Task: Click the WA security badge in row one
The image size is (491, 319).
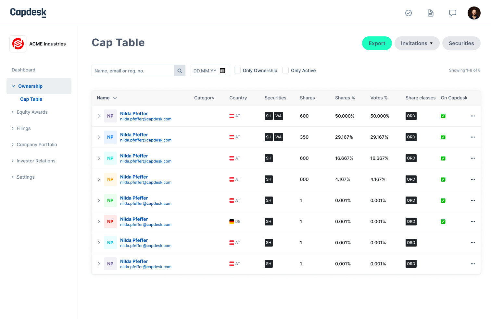Action: point(279,116)
